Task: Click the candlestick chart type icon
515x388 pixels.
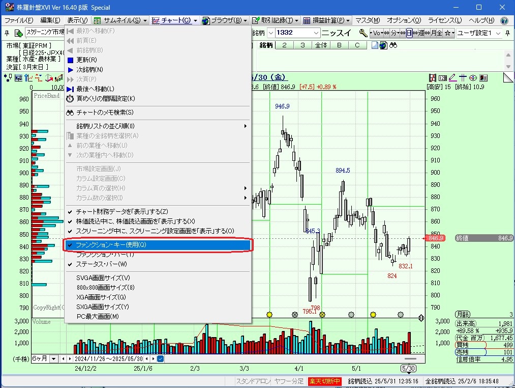Action: [x=8, y=78]
